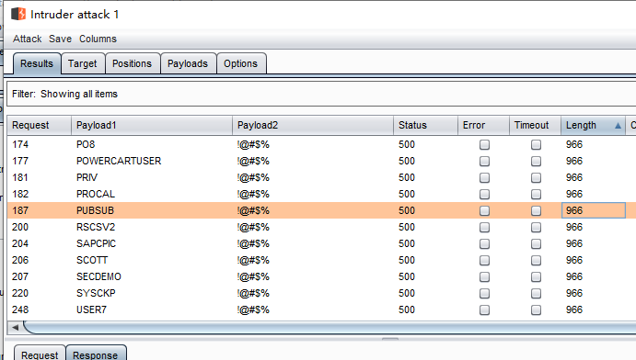Click the Burp Suite logo icon

(x=18, y=14)
